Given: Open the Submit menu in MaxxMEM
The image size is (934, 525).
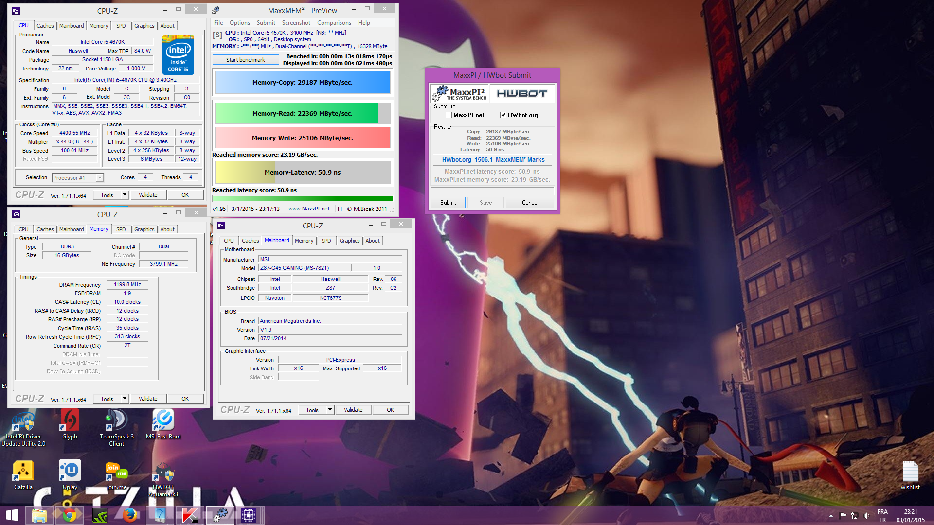Looking at the screenshot, I should coord(266,23).
